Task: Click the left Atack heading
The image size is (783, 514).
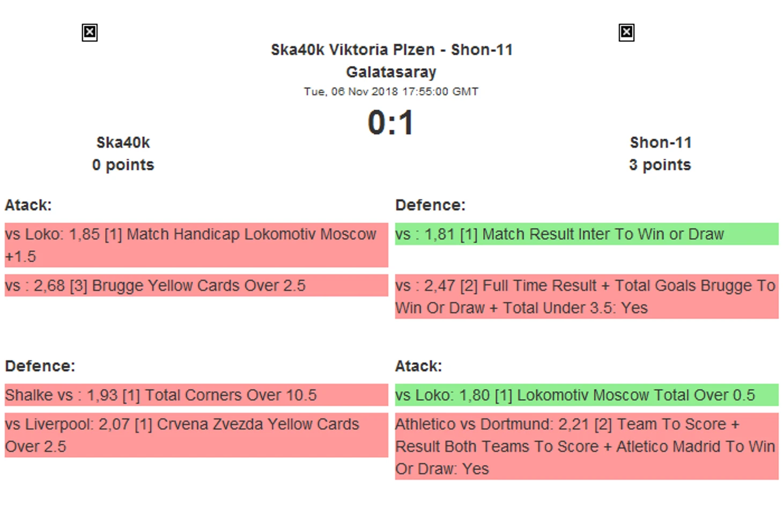Action: click(28, 205)
